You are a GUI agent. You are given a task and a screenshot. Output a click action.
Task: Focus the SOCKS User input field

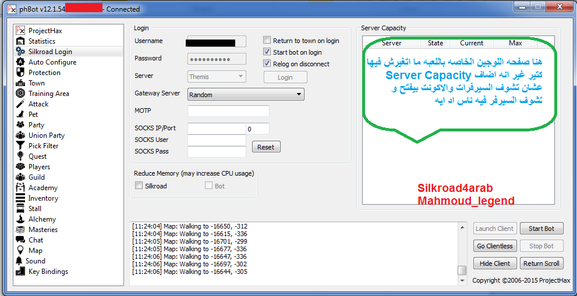click(x=217, y=140)
